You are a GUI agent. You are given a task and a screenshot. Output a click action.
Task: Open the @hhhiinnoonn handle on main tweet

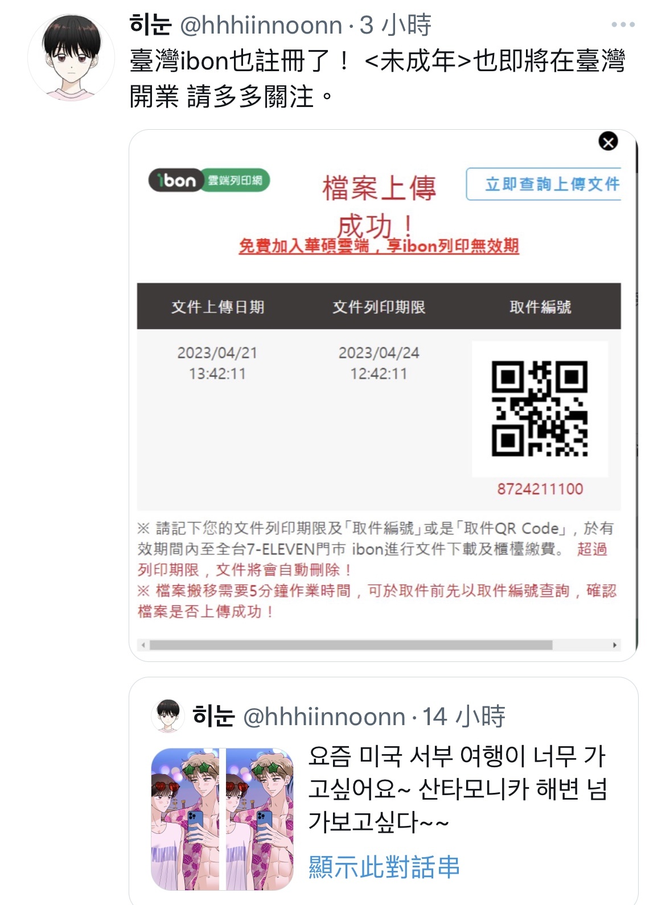pos(261,25)
